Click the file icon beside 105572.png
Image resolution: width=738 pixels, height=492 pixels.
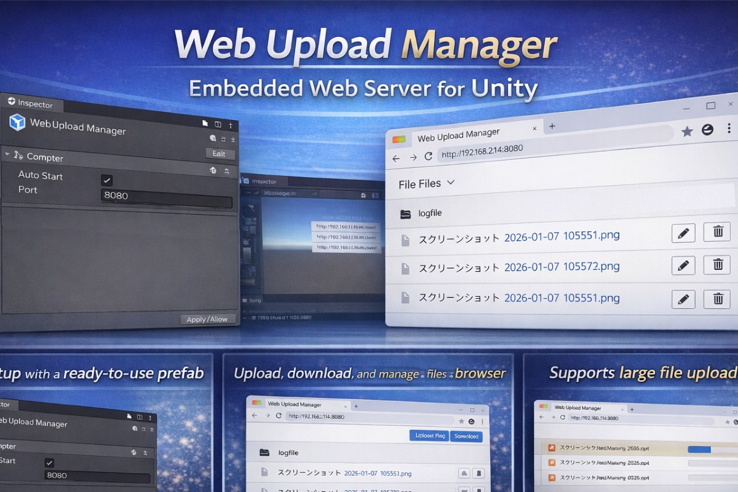pyautogui.click(x=405, y=269)
